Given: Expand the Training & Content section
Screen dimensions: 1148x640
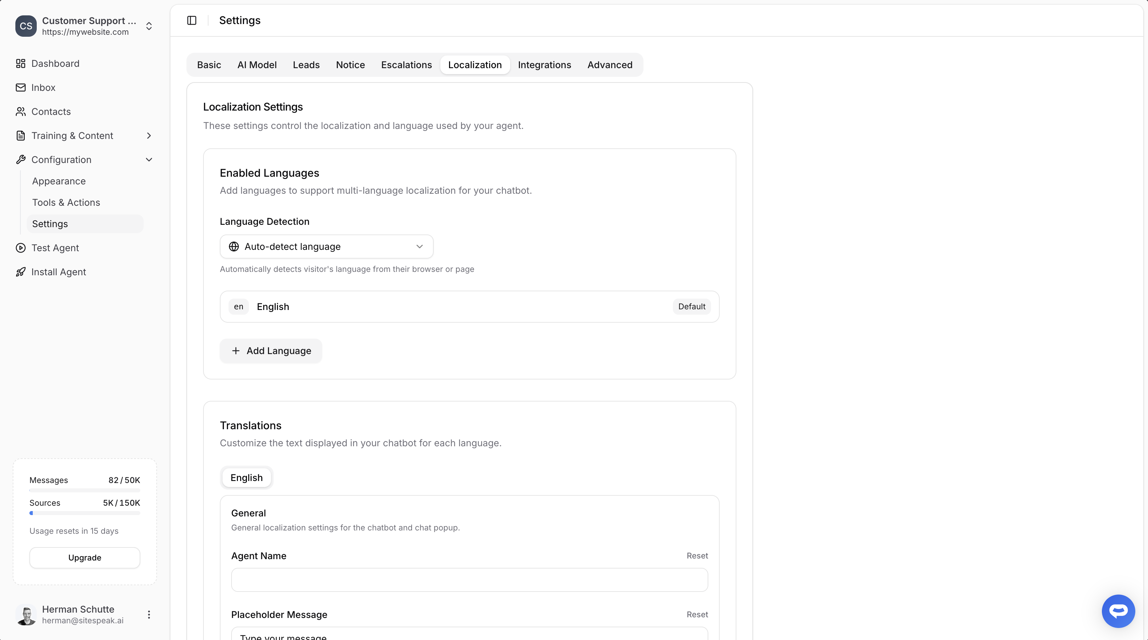Looking at the screenshot, I should tap(149, 136).
